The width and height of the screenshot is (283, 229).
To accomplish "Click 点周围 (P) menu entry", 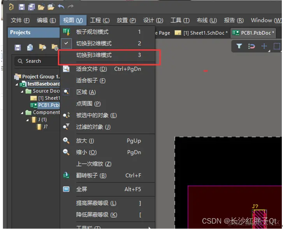I will click(108, 104).
